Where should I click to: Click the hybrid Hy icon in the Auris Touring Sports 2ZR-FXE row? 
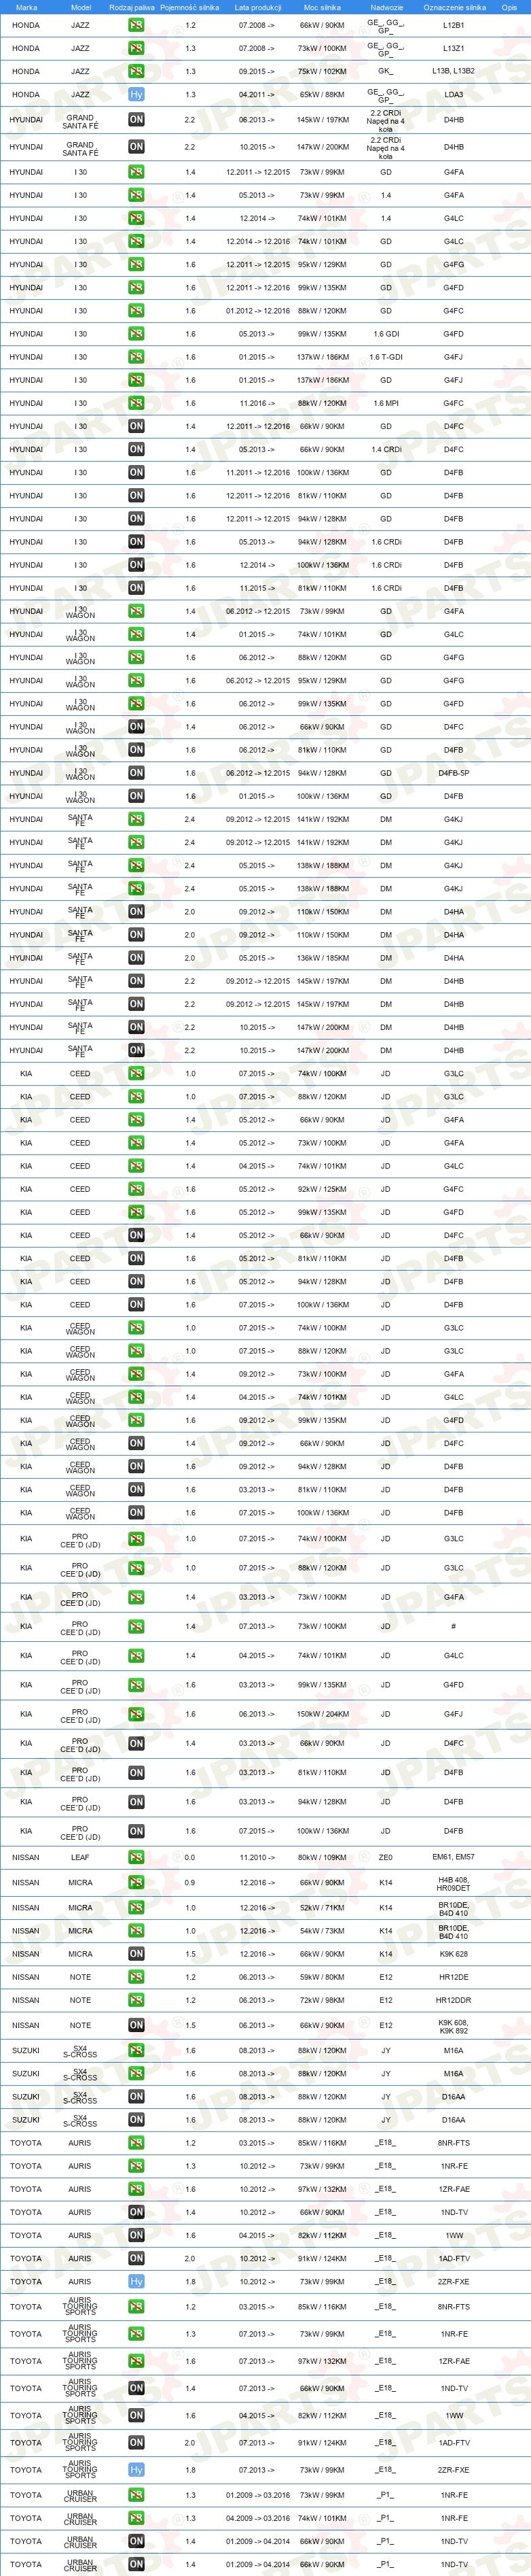(x=136, y=2470)
